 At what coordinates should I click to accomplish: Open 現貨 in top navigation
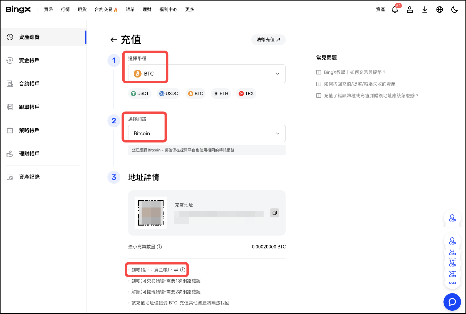[82, 9]
